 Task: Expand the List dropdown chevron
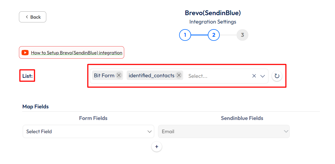[x=262, y=76]
